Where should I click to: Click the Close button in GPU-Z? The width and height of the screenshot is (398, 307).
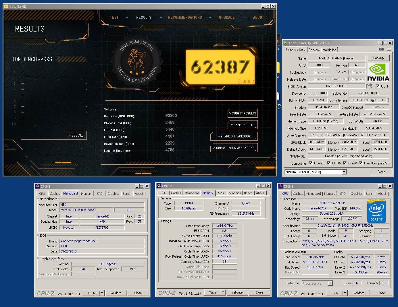381,172
